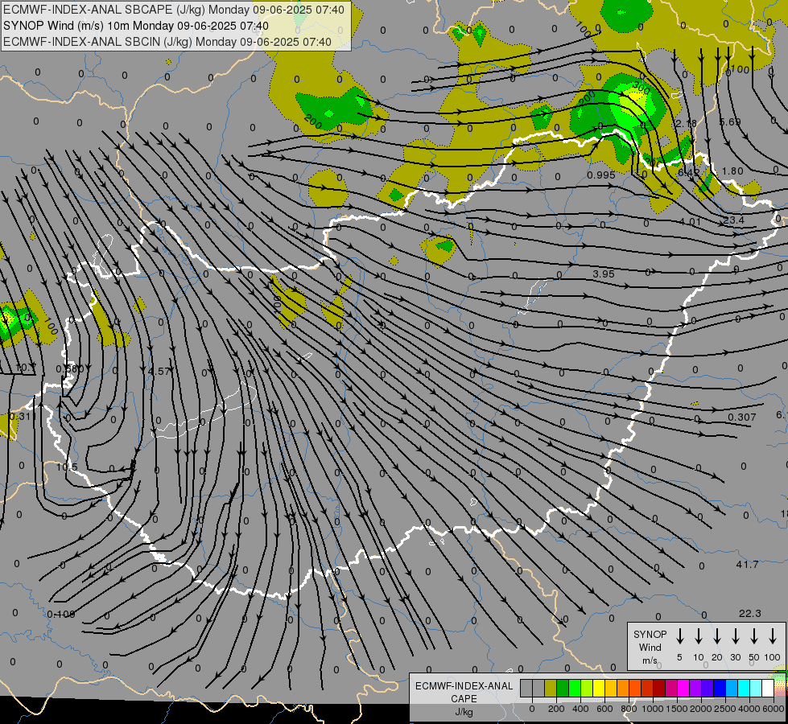Click the SBCAPE title line in header

174,10
